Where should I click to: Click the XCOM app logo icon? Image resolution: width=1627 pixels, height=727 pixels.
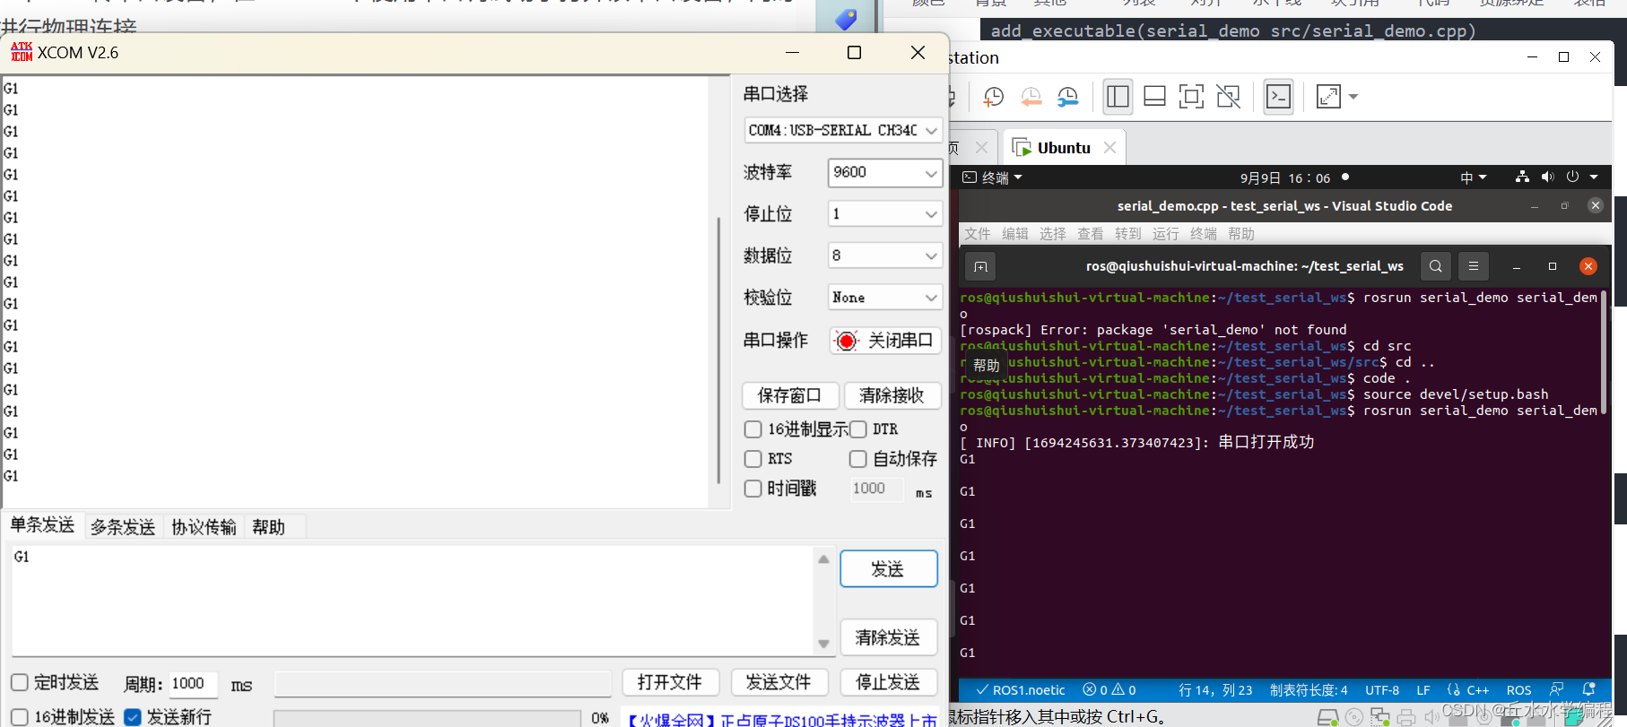click(x=22, y=52)
